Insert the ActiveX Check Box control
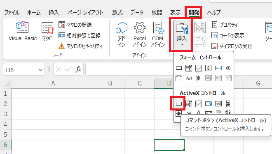 (x=199, y=104)
